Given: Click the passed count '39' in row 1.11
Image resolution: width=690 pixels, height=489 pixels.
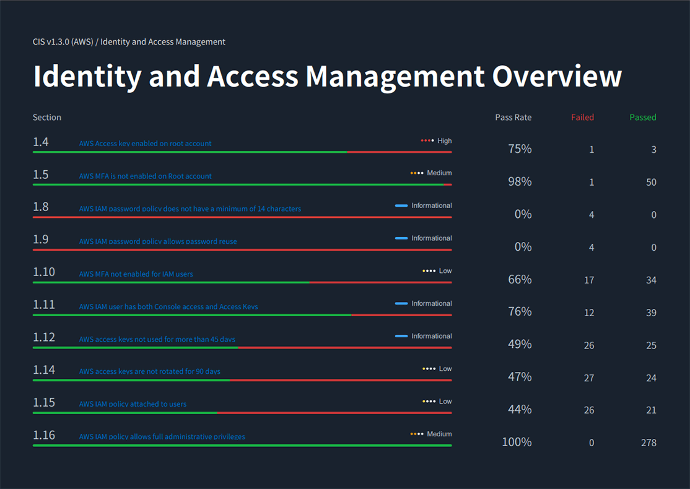Looking at the screenshot, I should [651, 313].
